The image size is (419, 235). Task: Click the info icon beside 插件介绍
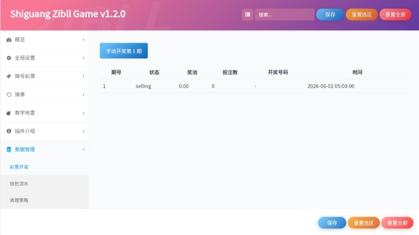9,131
